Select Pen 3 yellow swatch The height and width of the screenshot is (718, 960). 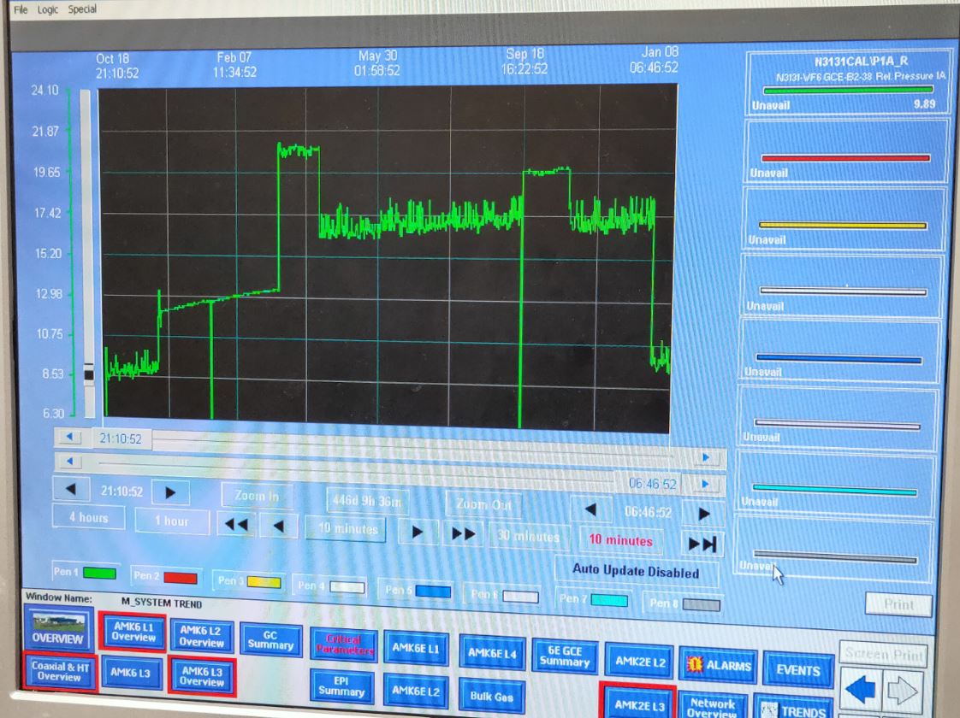(264, 581)
